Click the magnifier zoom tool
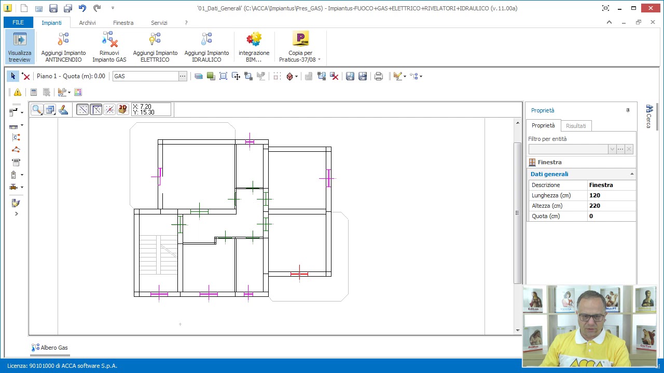 pyautogui.click(x=37, y=109)
